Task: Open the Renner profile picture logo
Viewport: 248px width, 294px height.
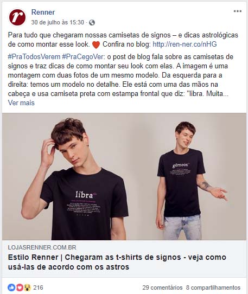Action: point(17,17)
